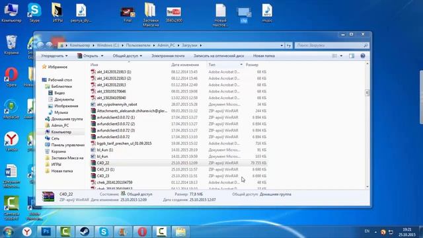
Task: Open the Final desktop shortcut
Action: (x=128, y=15)
